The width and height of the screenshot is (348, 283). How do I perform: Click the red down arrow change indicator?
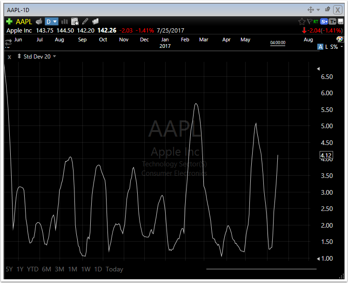click(304, 30)
